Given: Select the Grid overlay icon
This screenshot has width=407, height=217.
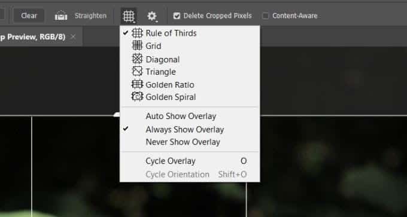Looking at the screenshot, I should (137, 45).
